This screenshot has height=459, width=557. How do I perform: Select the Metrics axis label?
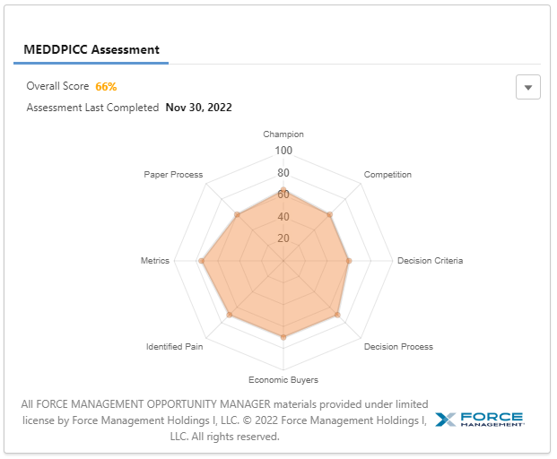pyautogui.click(x=154, y=261)
